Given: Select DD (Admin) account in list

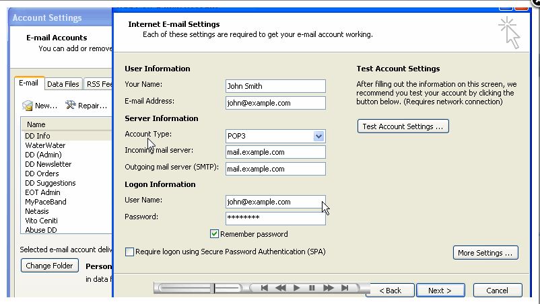Looking at the screenshot, I should pos(67,155).
